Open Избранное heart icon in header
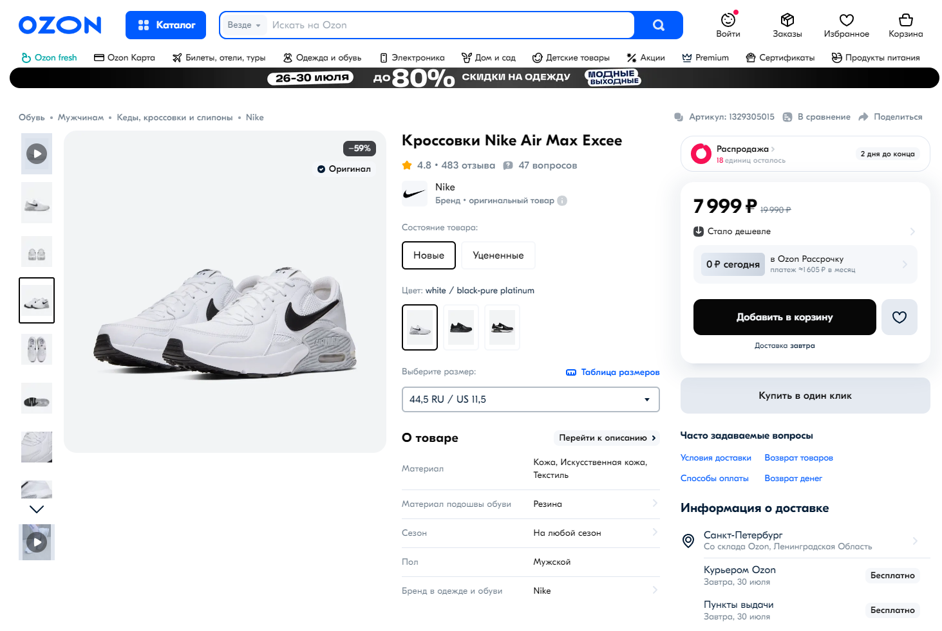 tap(846, 21)
